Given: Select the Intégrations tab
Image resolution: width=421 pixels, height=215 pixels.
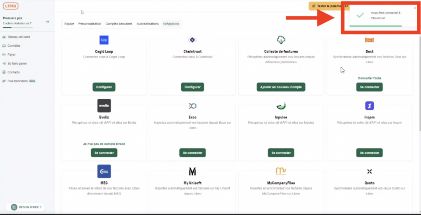Looking at the screenshot, I should (171, 23).
